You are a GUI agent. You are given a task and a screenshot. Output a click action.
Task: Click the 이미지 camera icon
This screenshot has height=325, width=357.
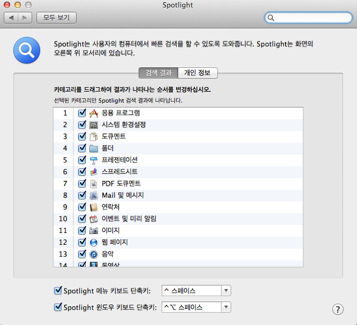(94, 230)
